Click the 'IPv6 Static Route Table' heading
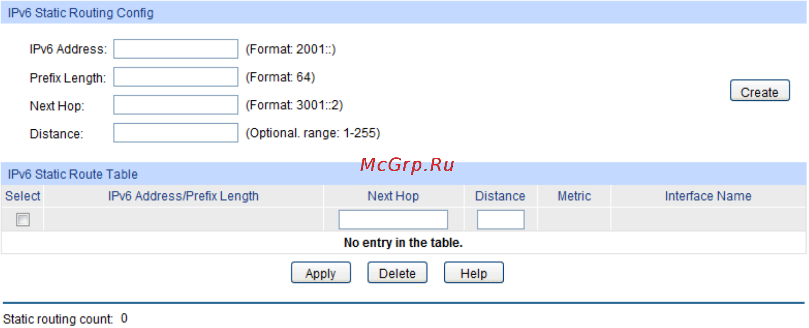The height and width of the screenshot is (328, 809). [x=73, y=174]
